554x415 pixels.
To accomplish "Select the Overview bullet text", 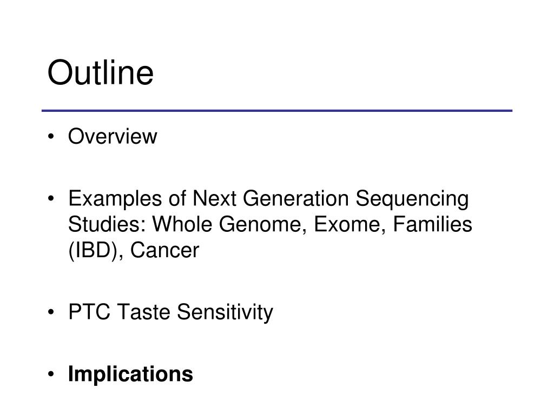I will coord(113,137).
